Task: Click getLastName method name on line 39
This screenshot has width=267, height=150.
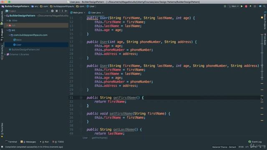Action: [x=124, y=130]
